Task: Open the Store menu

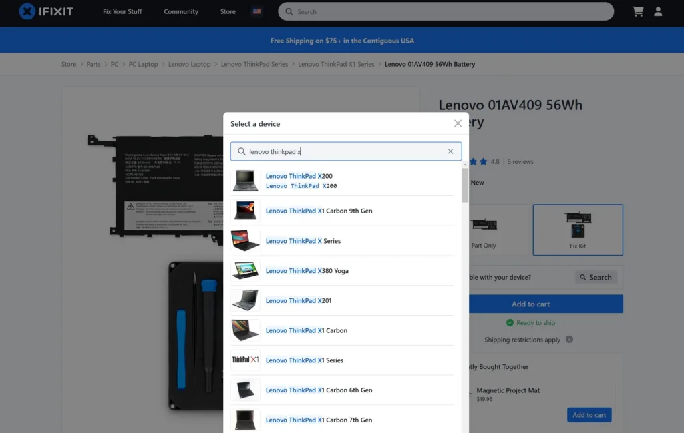Action: pyautogui.click(x=228, y=11)
